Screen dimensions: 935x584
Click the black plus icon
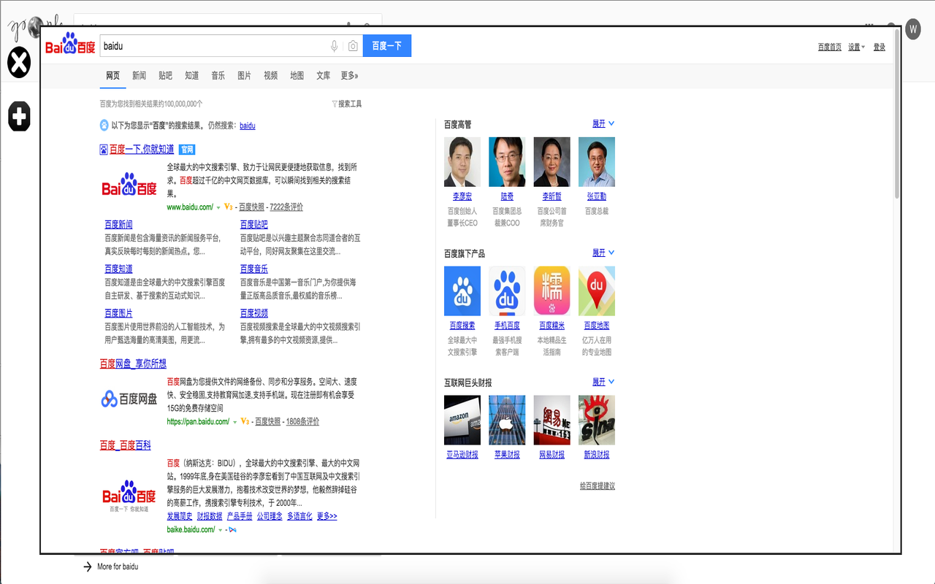19,116
